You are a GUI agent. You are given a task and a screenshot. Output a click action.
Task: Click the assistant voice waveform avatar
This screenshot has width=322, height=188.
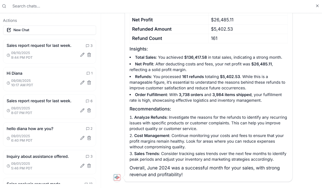117,177
